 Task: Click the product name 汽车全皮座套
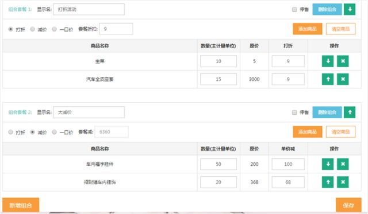(99, 79)
